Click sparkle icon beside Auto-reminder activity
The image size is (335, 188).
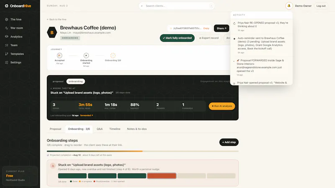tap(234, 39)
